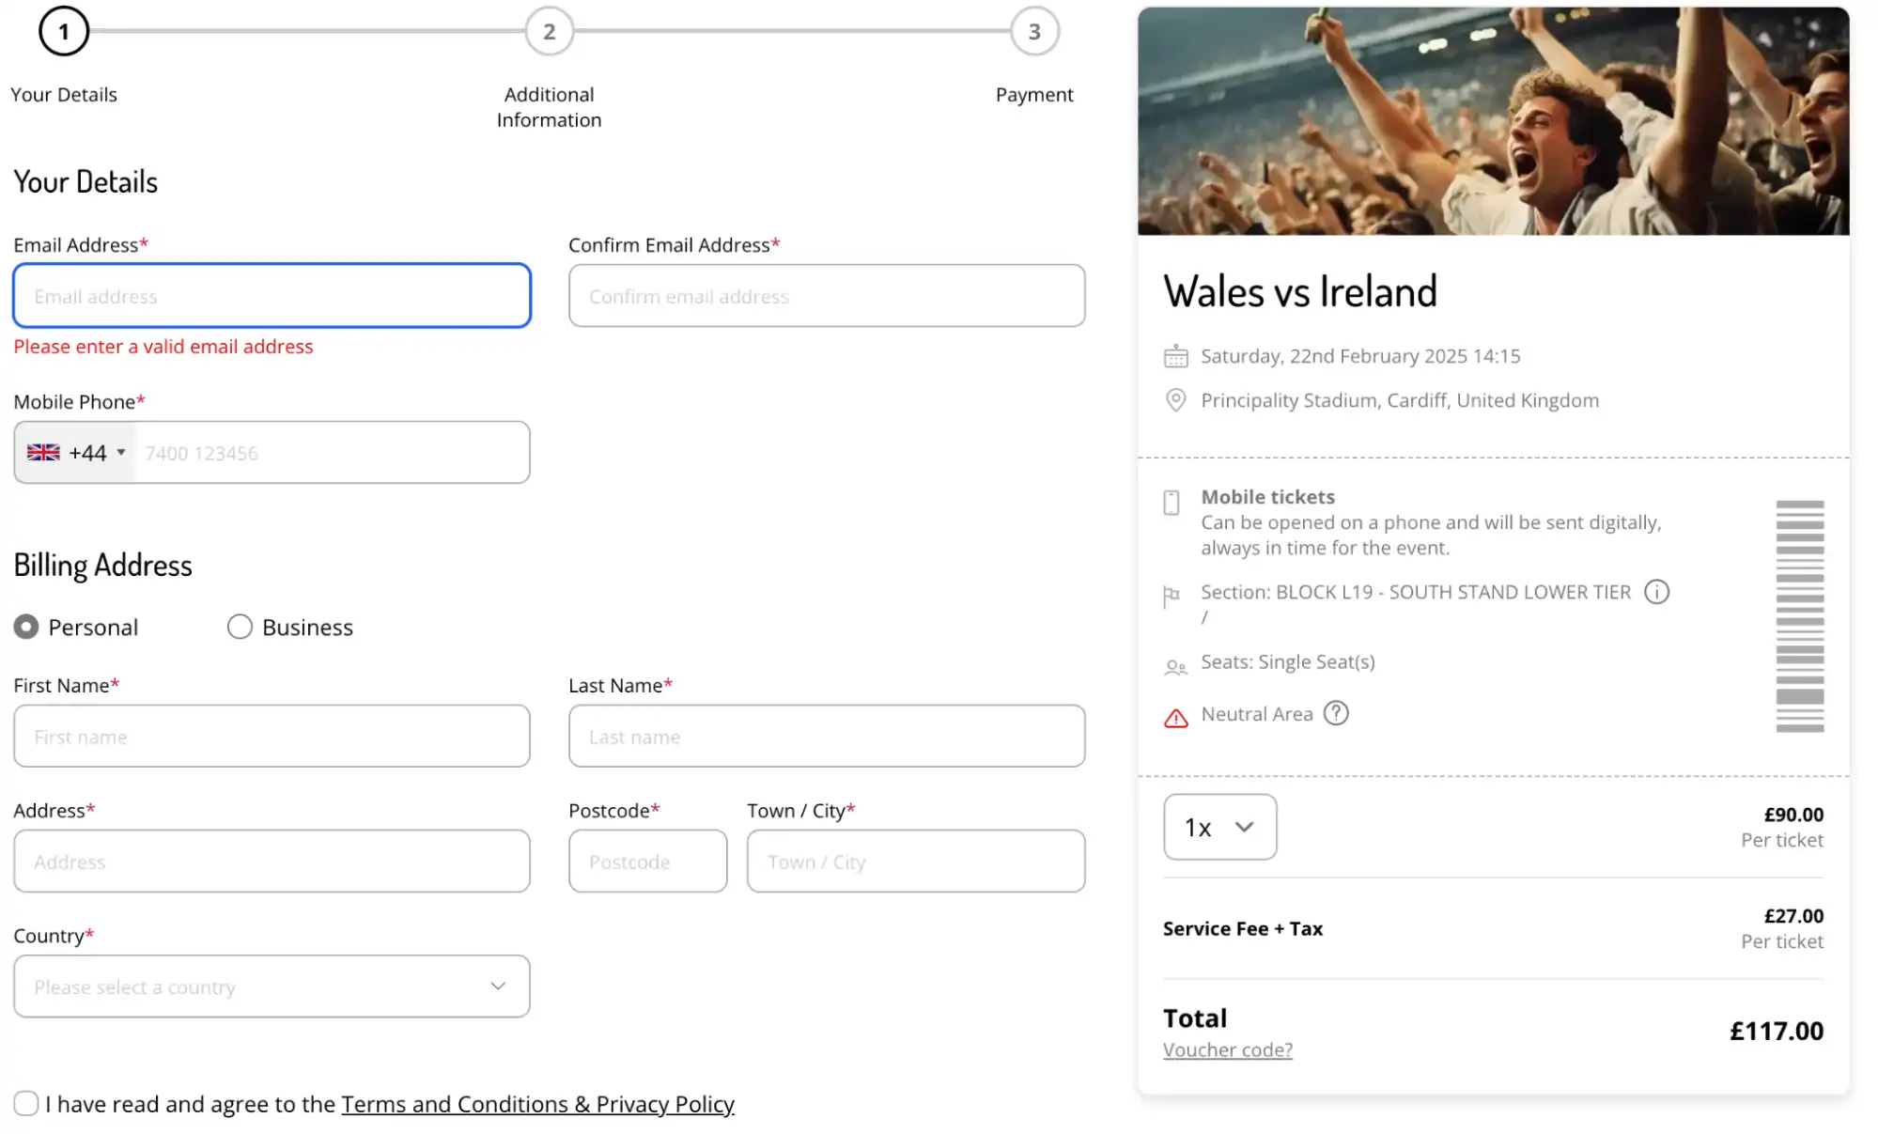The image size is (1878, 1134).
Task: Open the Terms and Conditions & Privacy Policy link
Action: 536,1104
